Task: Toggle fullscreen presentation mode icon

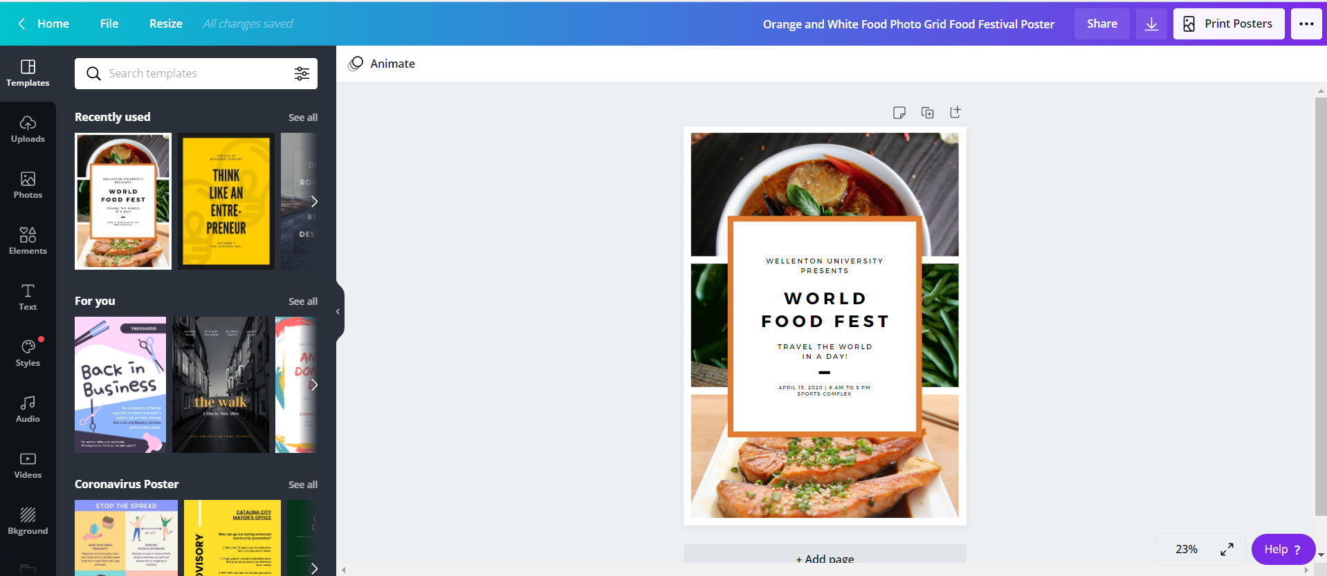Action: pos(1227,549)
